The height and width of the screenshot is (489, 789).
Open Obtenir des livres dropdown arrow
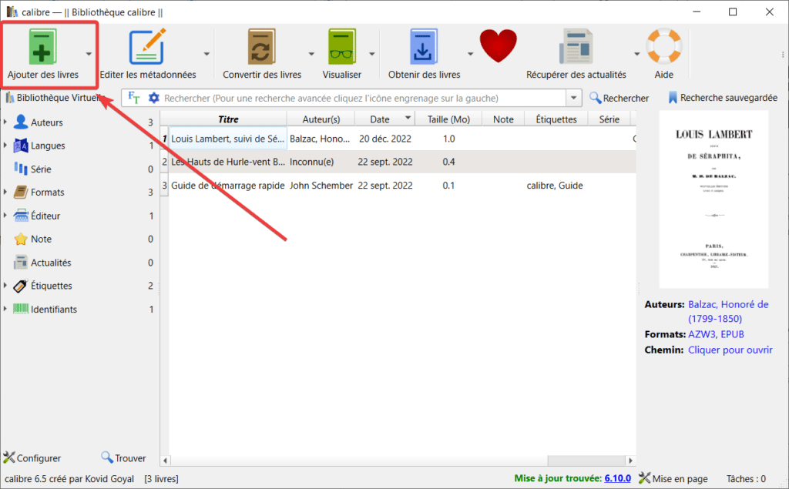click(x=471, y=54)
